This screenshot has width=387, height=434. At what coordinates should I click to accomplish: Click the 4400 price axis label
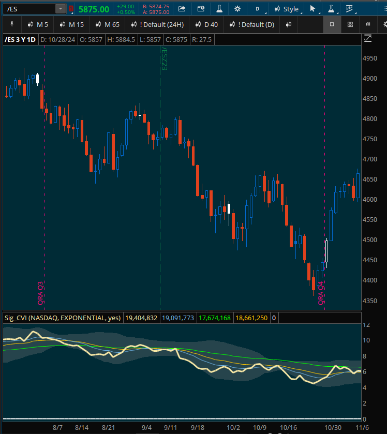[x=370, y=280]
